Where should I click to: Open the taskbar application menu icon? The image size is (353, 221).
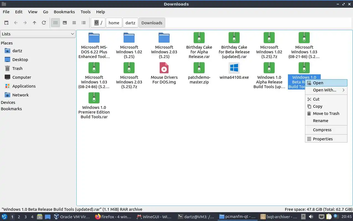4,217
